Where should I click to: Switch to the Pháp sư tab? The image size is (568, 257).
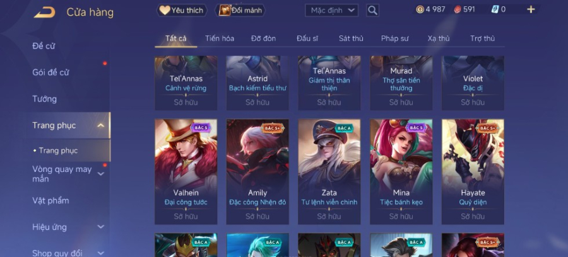(395, 38)
